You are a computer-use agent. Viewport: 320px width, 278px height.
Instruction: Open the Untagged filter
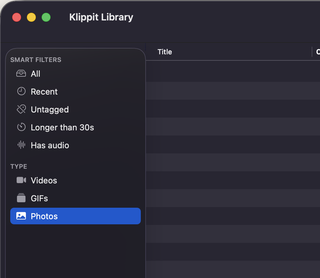[x=76, y=110]
